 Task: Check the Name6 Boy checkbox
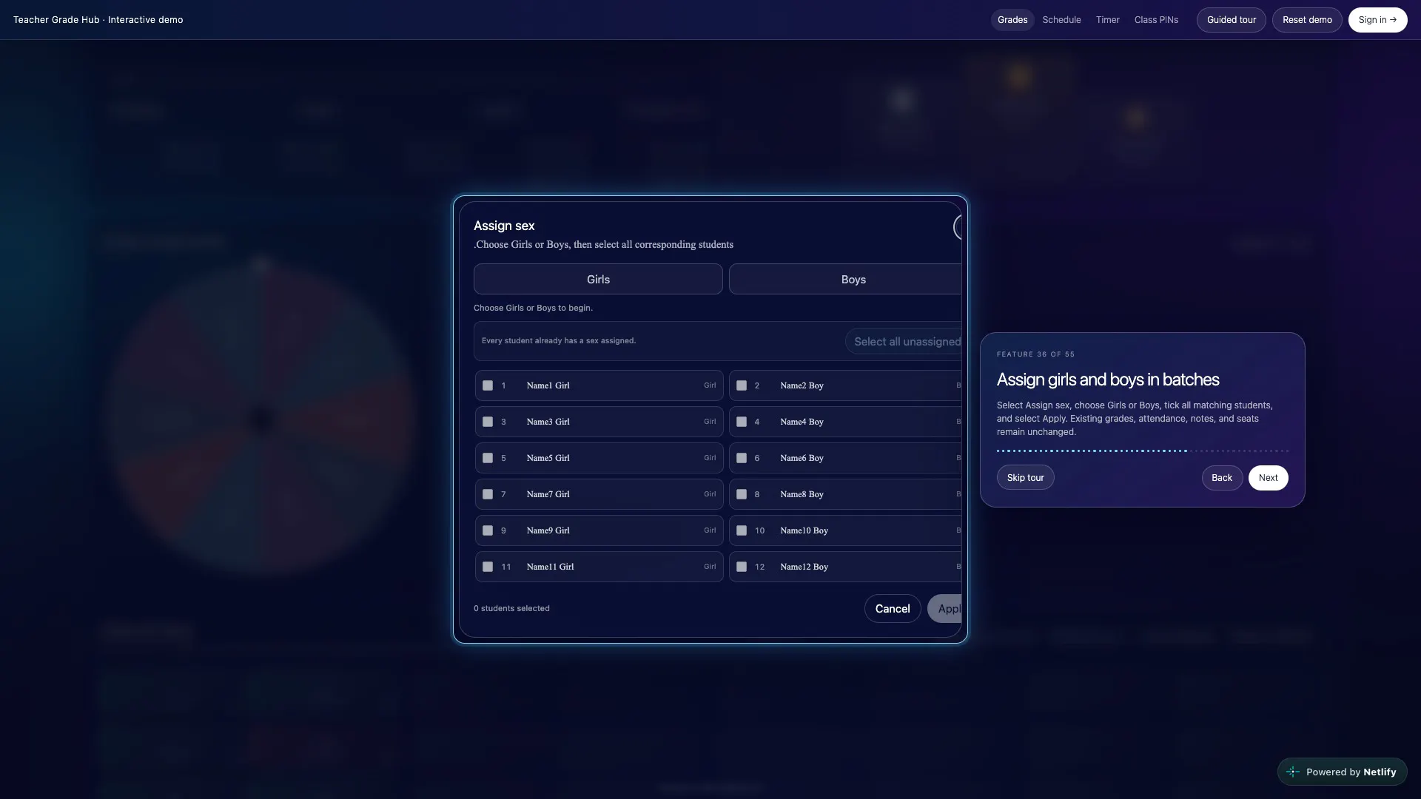point(742,458)
